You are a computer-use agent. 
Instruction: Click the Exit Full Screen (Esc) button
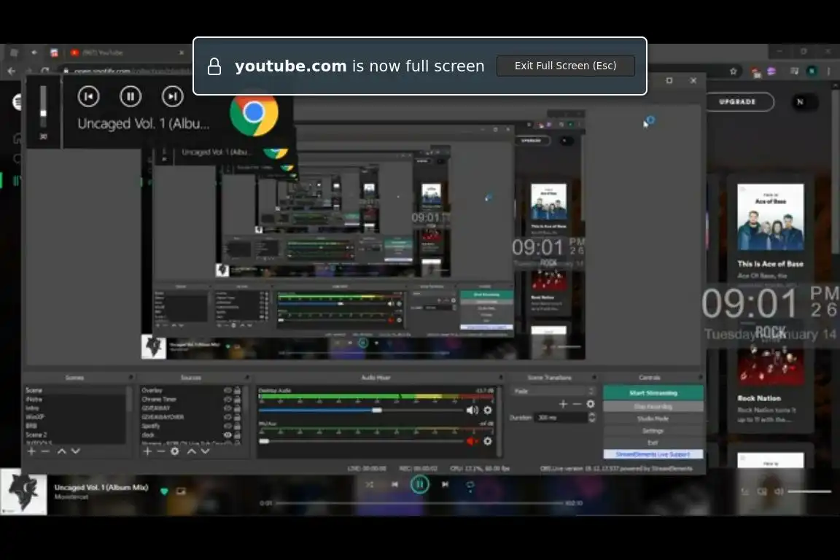click(565, 66)
